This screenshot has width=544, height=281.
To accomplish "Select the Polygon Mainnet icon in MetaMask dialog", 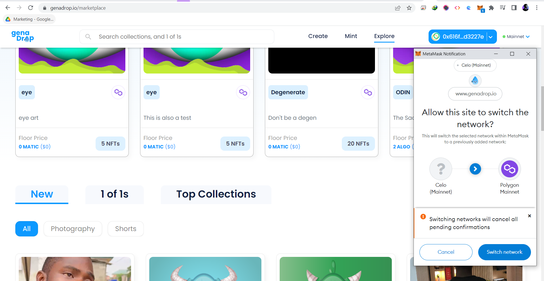I will (509, 169).
